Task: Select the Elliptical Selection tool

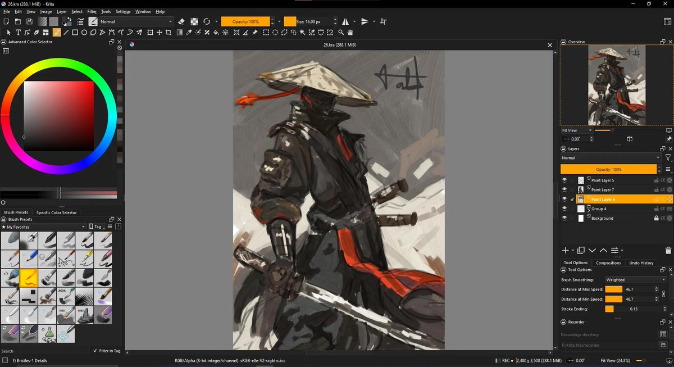Action: pyautogui.click(x=275, y=33)
